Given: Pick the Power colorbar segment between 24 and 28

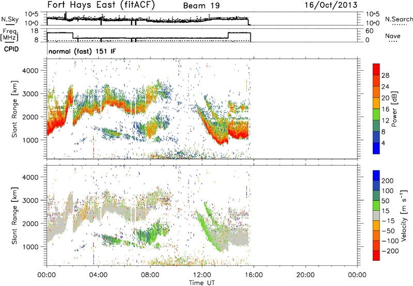Looking at the screenshot, I should (376, 81).
